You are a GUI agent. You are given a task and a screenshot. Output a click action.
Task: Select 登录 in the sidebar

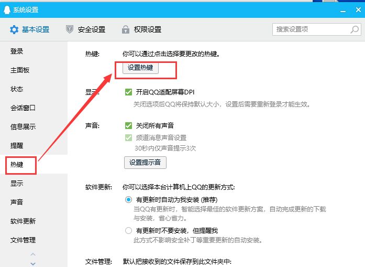[17, 51]
